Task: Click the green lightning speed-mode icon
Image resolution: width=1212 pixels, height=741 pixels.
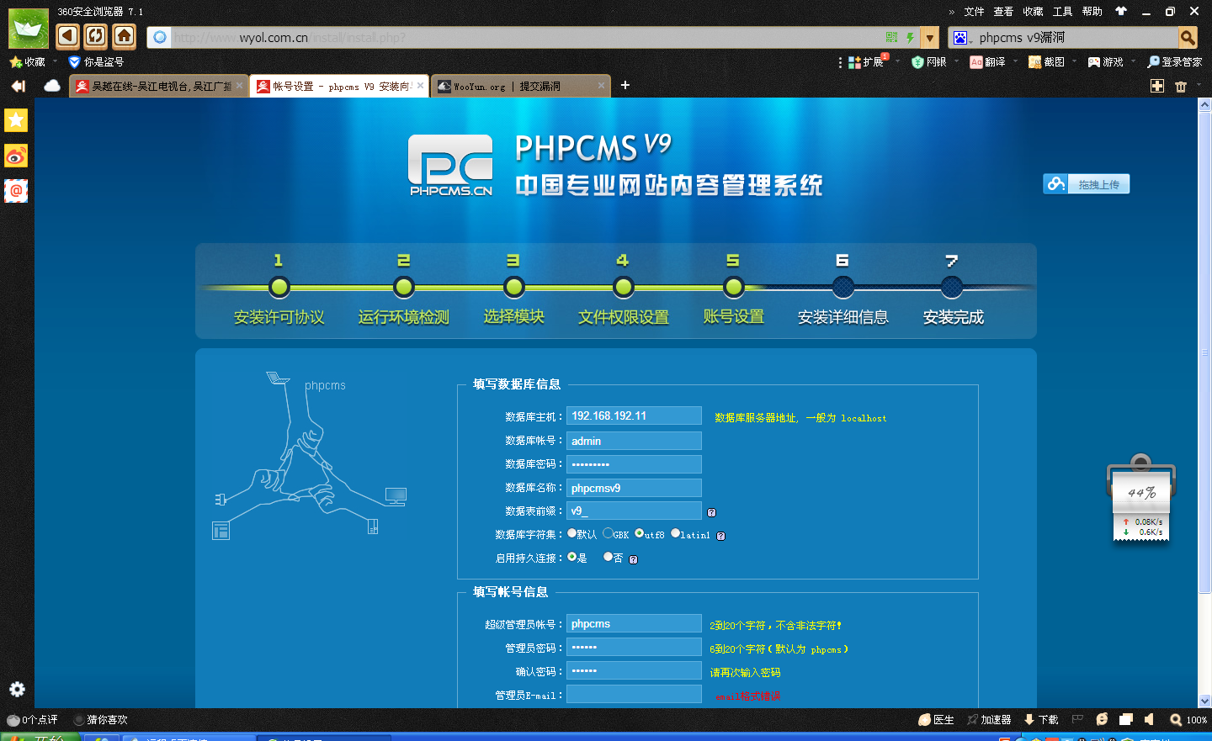Action: point(910,38)
